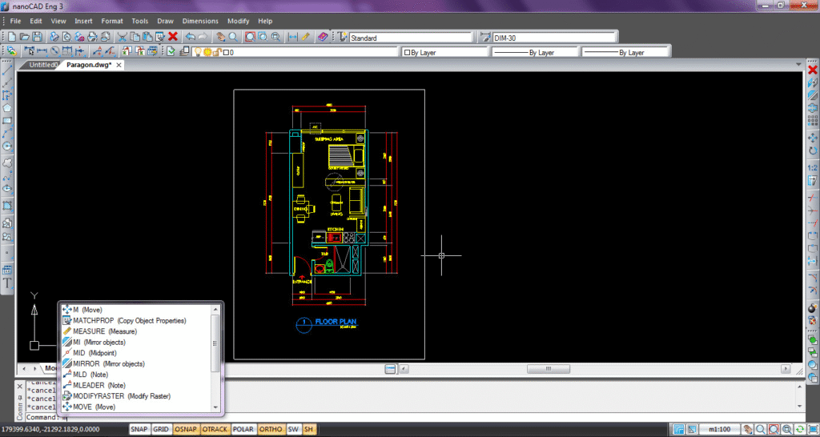820x437 pixels.
Task: Toggle OSNAP mode in status bar
Action: 186,429
